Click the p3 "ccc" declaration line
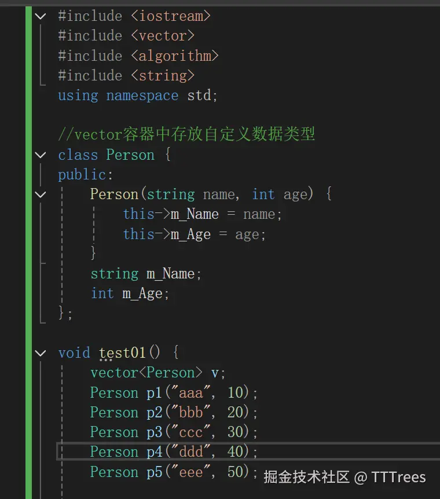Screen dimensions: 440x499 pos(174,432)
